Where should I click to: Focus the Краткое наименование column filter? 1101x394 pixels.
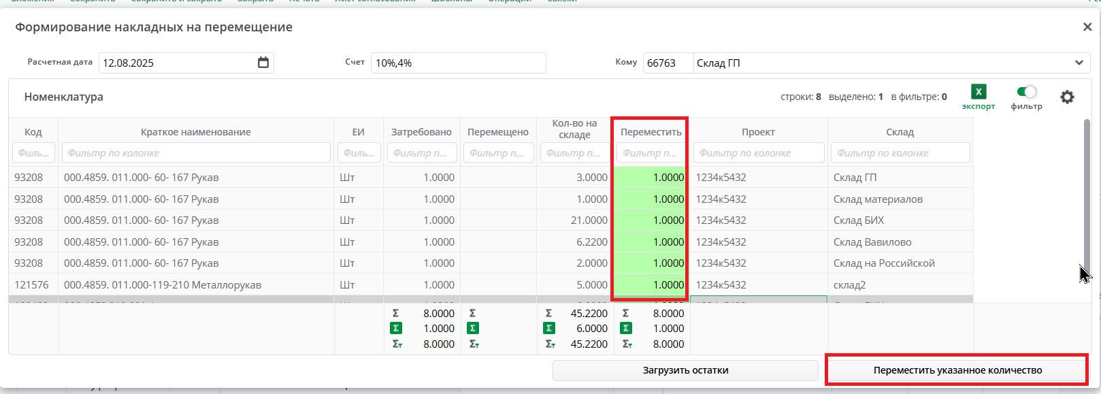click(x=196, y=153)
